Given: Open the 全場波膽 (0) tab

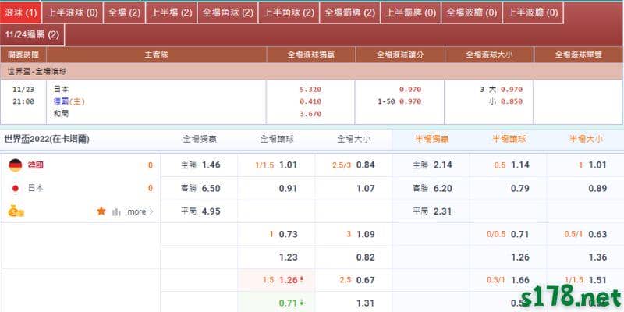Looking at the screenshot, I should [x=472, y=12].
